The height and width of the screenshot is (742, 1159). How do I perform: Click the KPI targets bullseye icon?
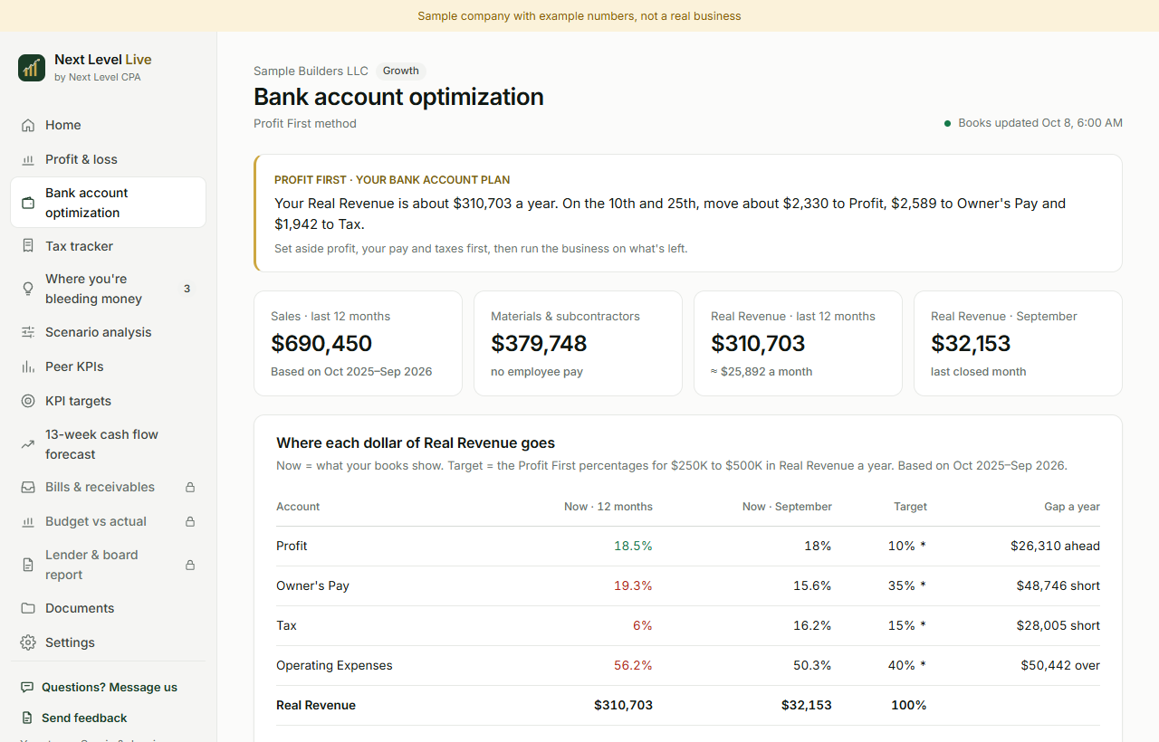tap(28, 401)
